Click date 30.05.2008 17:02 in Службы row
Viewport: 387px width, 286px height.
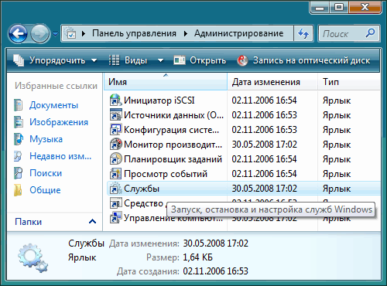click(264, 189)
